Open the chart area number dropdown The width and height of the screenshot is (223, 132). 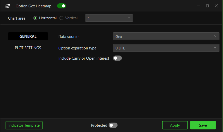click(109, 18)
